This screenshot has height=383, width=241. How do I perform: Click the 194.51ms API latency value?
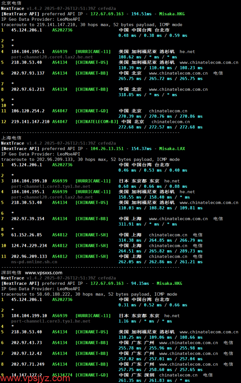pyautogui.click(x=141, y=14)
